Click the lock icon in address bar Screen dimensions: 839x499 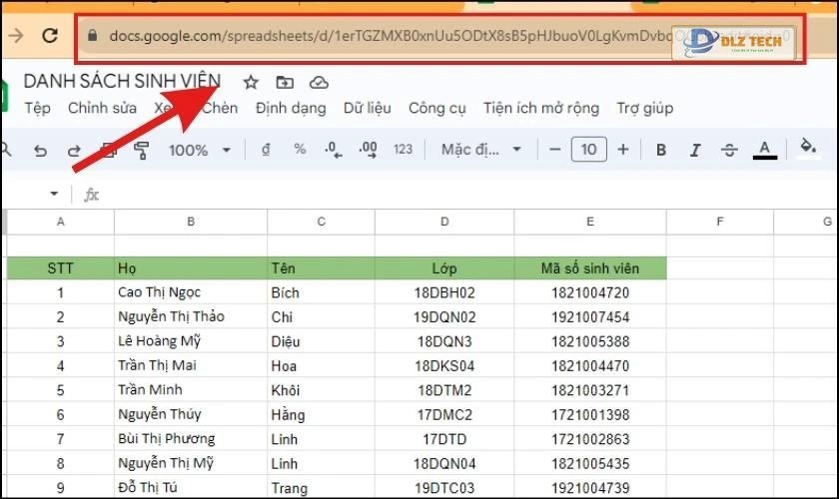[x=92, y=35]
